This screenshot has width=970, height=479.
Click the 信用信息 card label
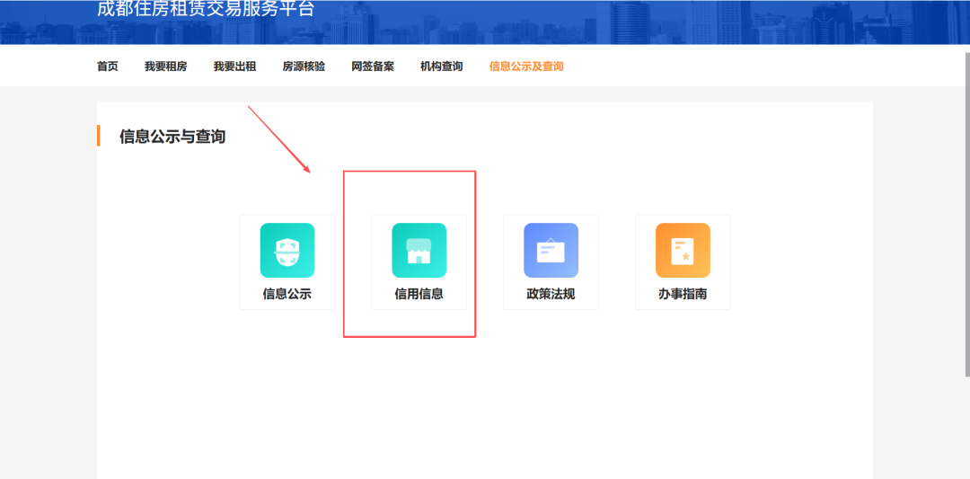pyautogui.click(x=419, y=294)
